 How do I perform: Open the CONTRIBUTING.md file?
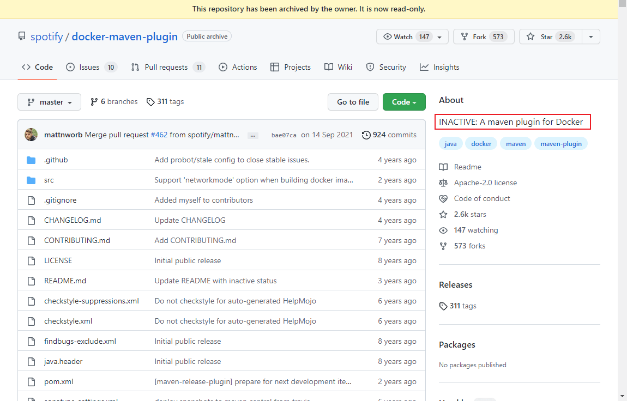tap(77, 240)
